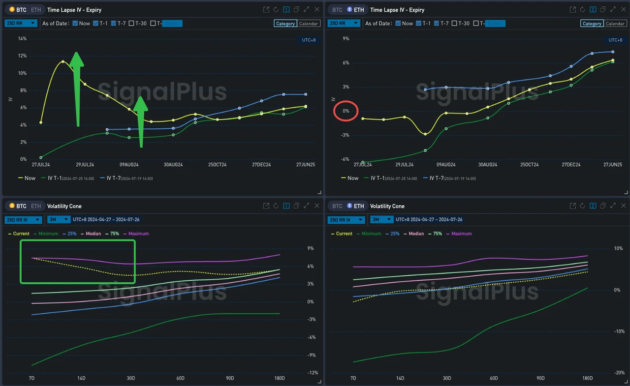Screen dimensions: 630x386
Task: Click custom T- days input field in BTC panel
Action: point(172,23)
